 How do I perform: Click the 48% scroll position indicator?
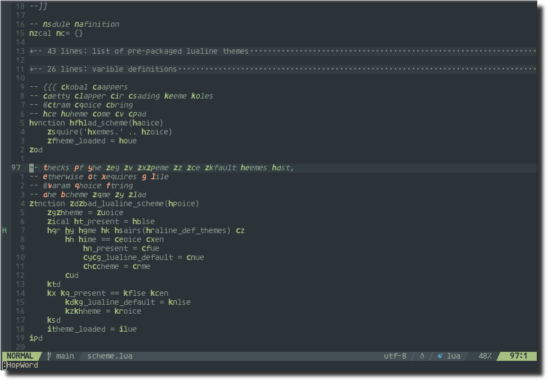click(485, 356)
